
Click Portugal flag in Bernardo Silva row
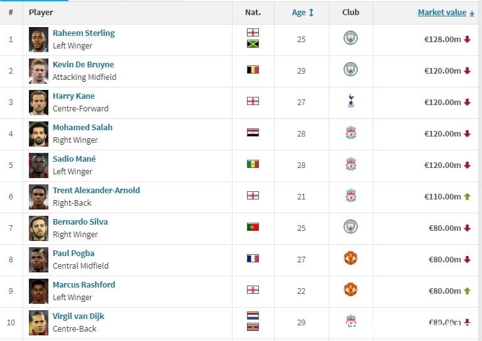pos(253,227)
